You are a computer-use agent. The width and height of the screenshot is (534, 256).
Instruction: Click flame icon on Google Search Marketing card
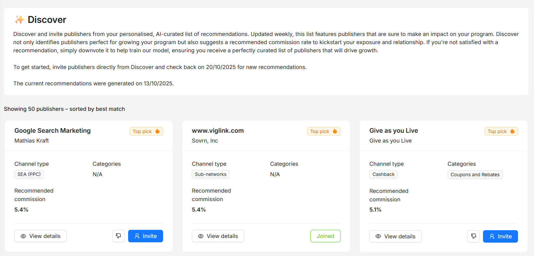click(158, 131)
